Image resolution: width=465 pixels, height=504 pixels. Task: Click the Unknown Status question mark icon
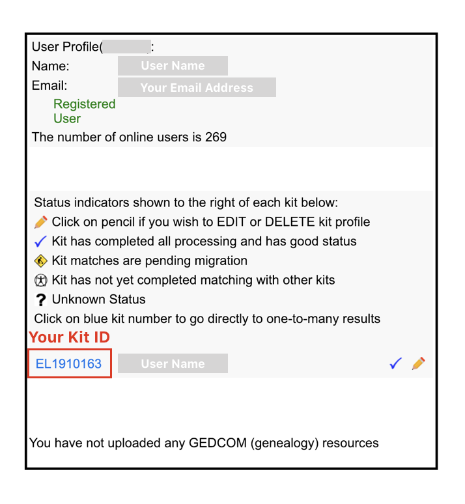point(41,300)
